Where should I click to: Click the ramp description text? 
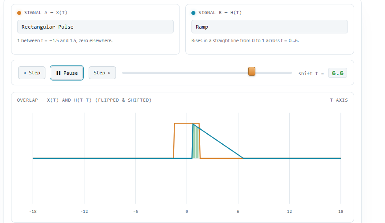245,40
